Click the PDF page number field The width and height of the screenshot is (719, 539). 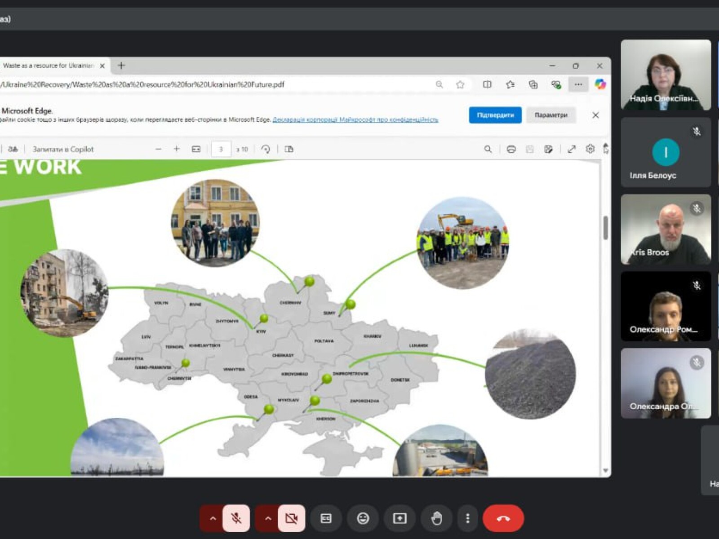[x=221, y=149]
